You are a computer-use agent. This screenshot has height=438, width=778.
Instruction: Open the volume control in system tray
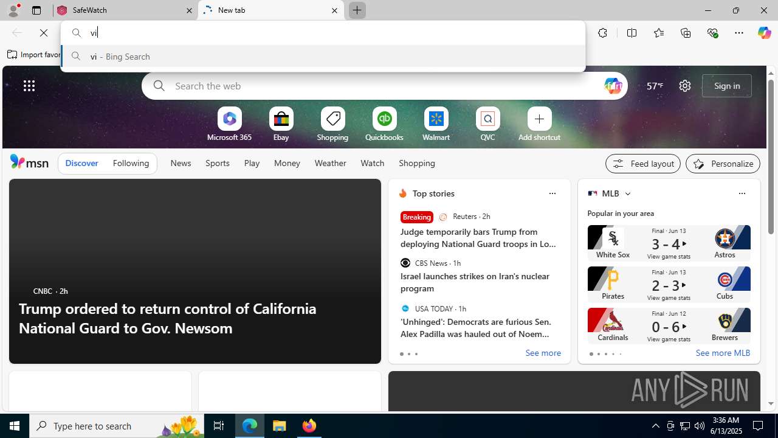coord(699,426)
